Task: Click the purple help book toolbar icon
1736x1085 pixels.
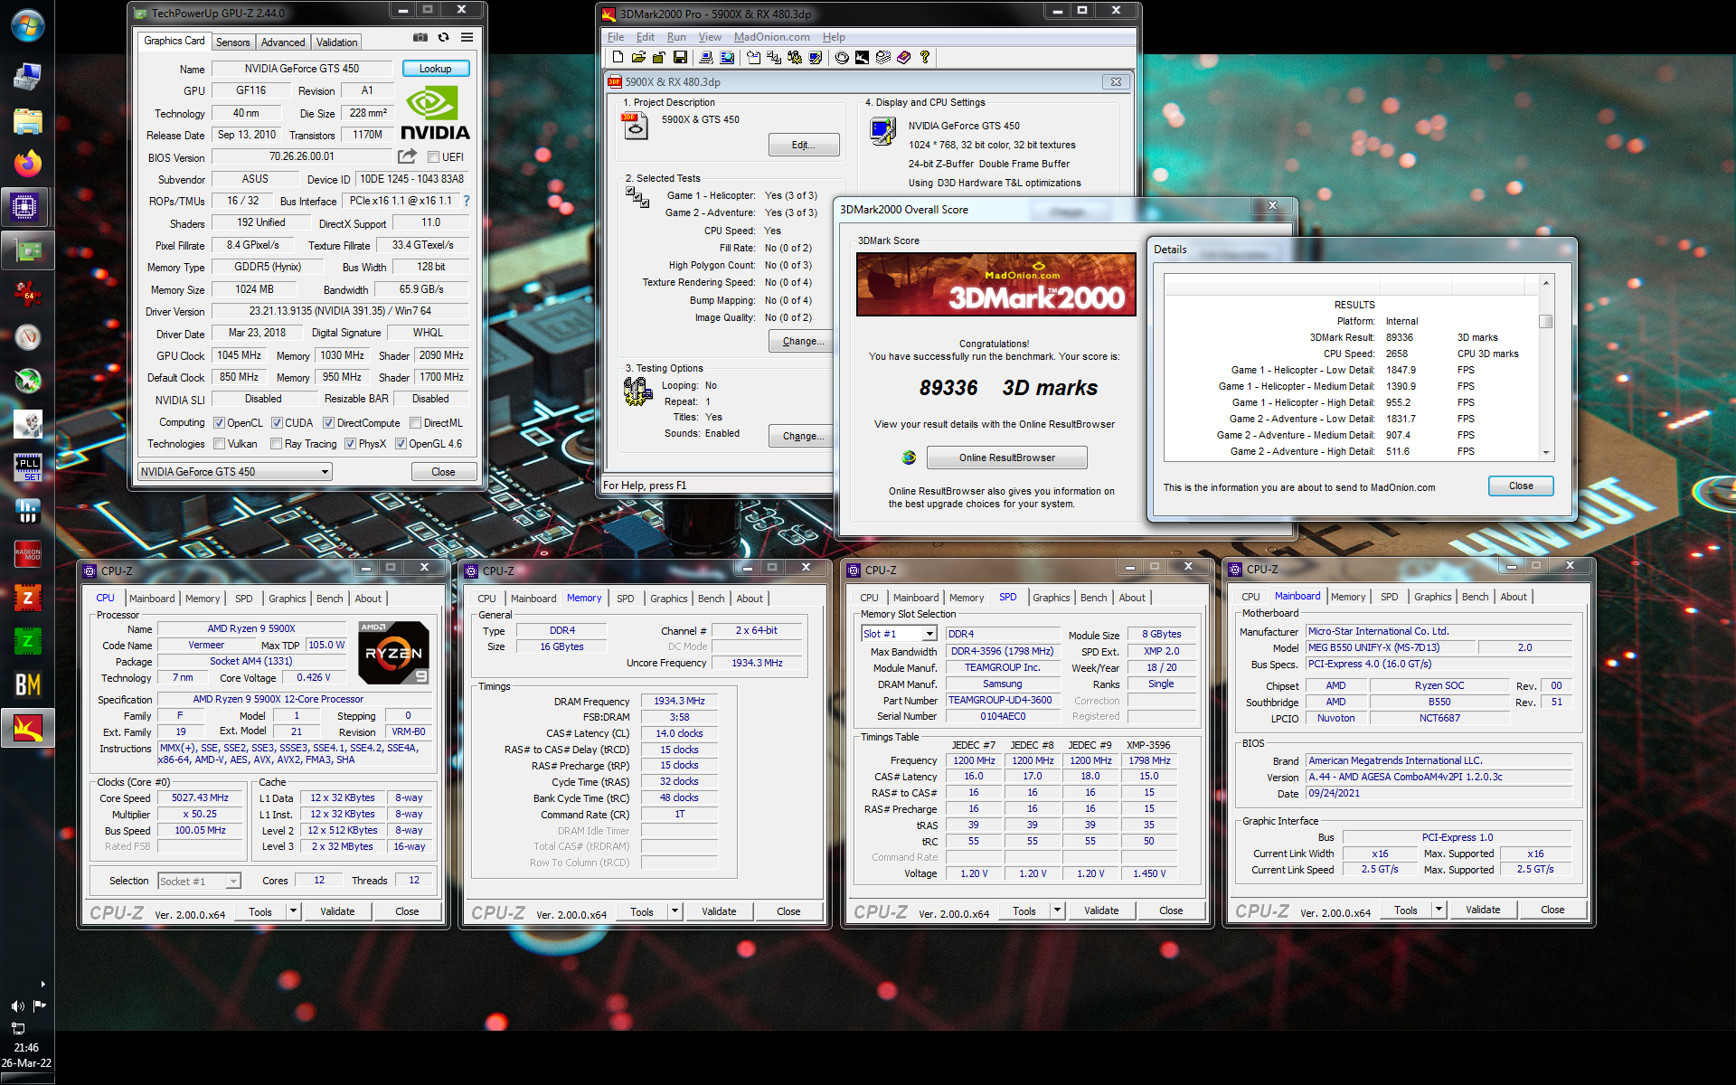Action: (x=903, y=57)
